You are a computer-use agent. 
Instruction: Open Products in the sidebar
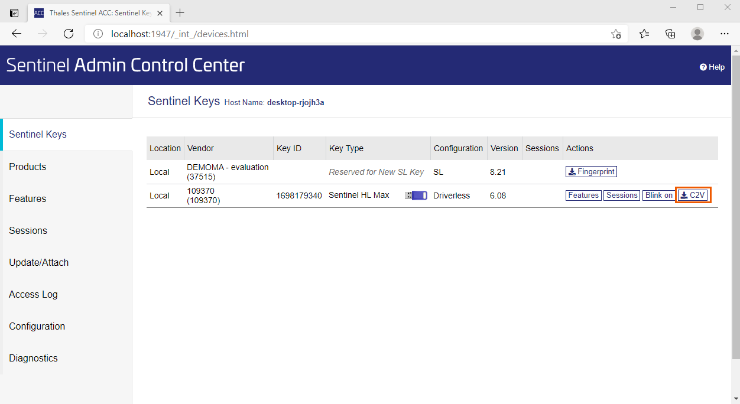(66, 167)
